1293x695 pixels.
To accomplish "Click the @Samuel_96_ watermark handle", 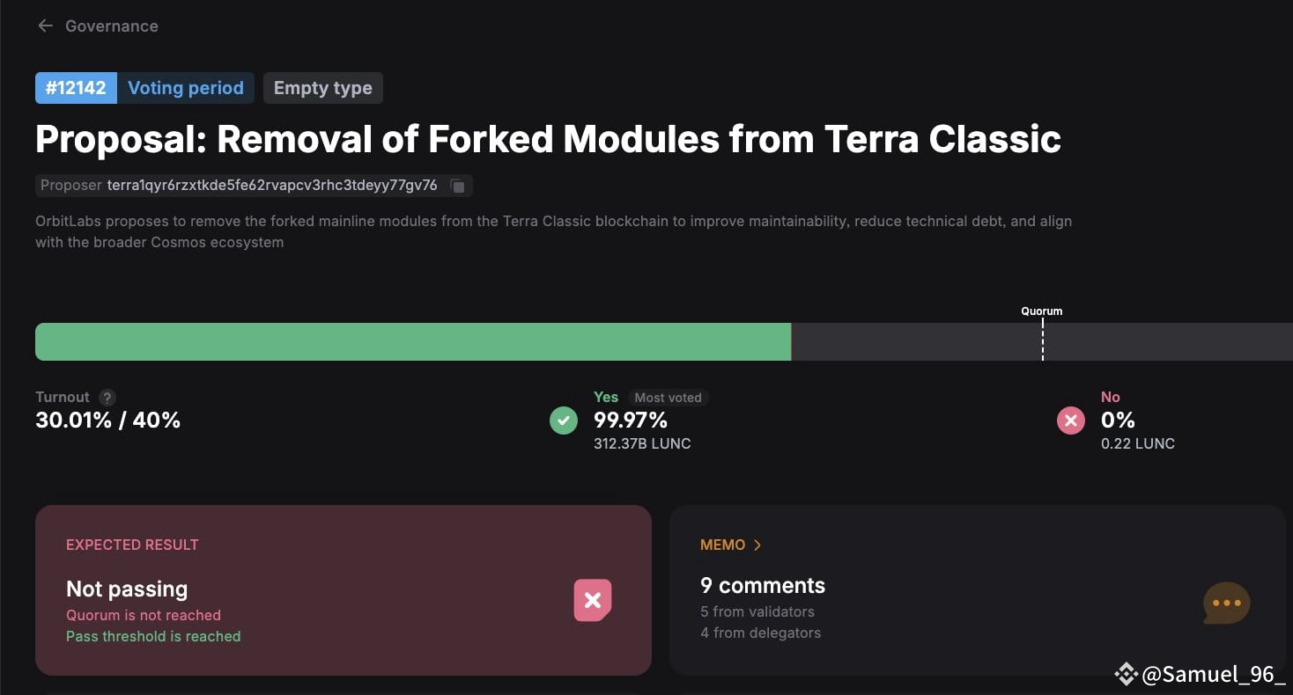I will coord(1214,675).
